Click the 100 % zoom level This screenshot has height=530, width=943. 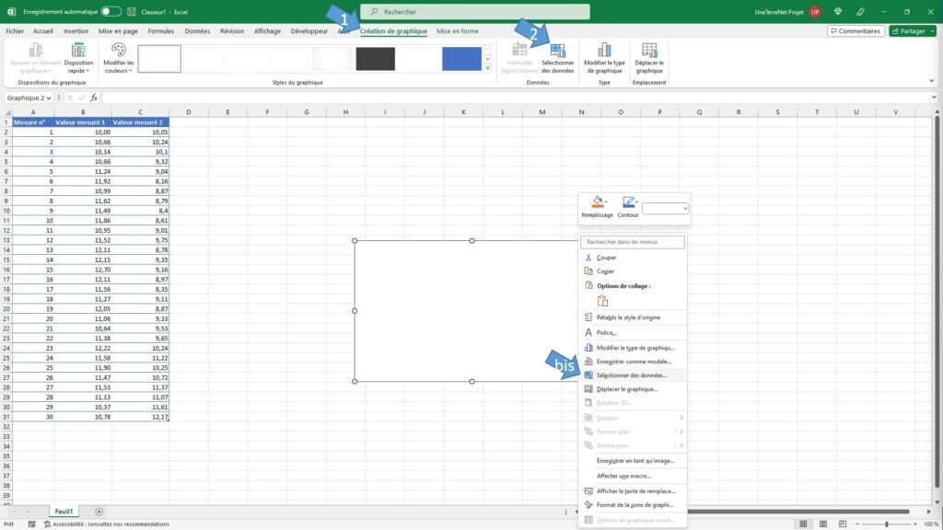[x=931, y=524]
